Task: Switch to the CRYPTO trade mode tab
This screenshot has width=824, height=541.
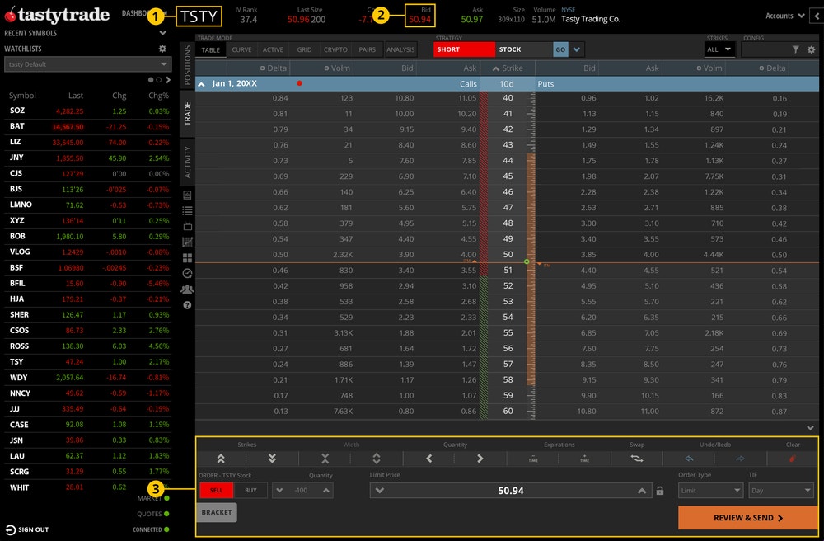Action: 335,50
